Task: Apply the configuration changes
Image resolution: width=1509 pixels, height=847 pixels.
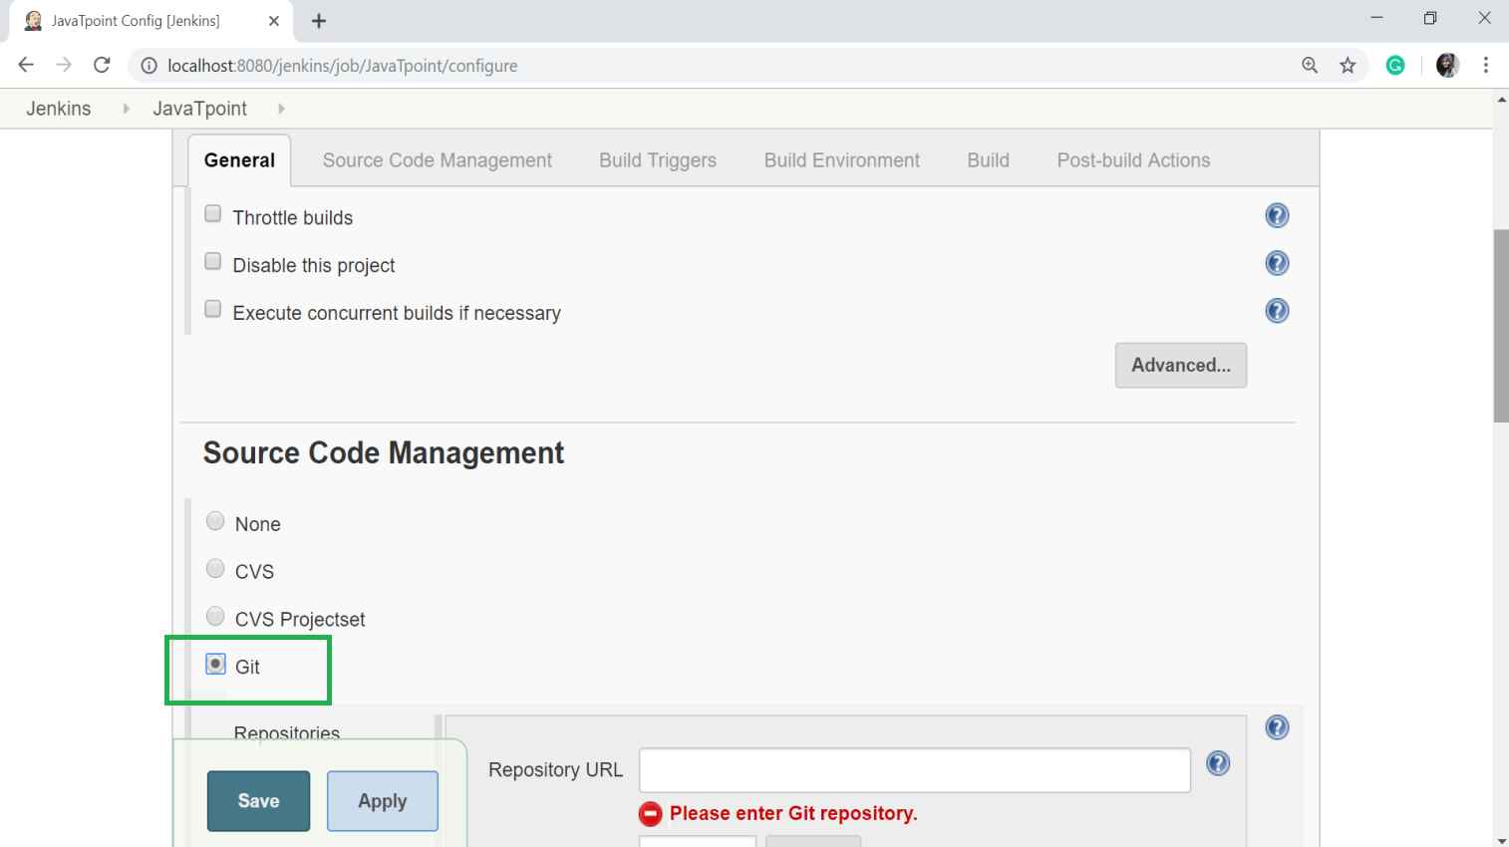Action: tap(383, 801)
